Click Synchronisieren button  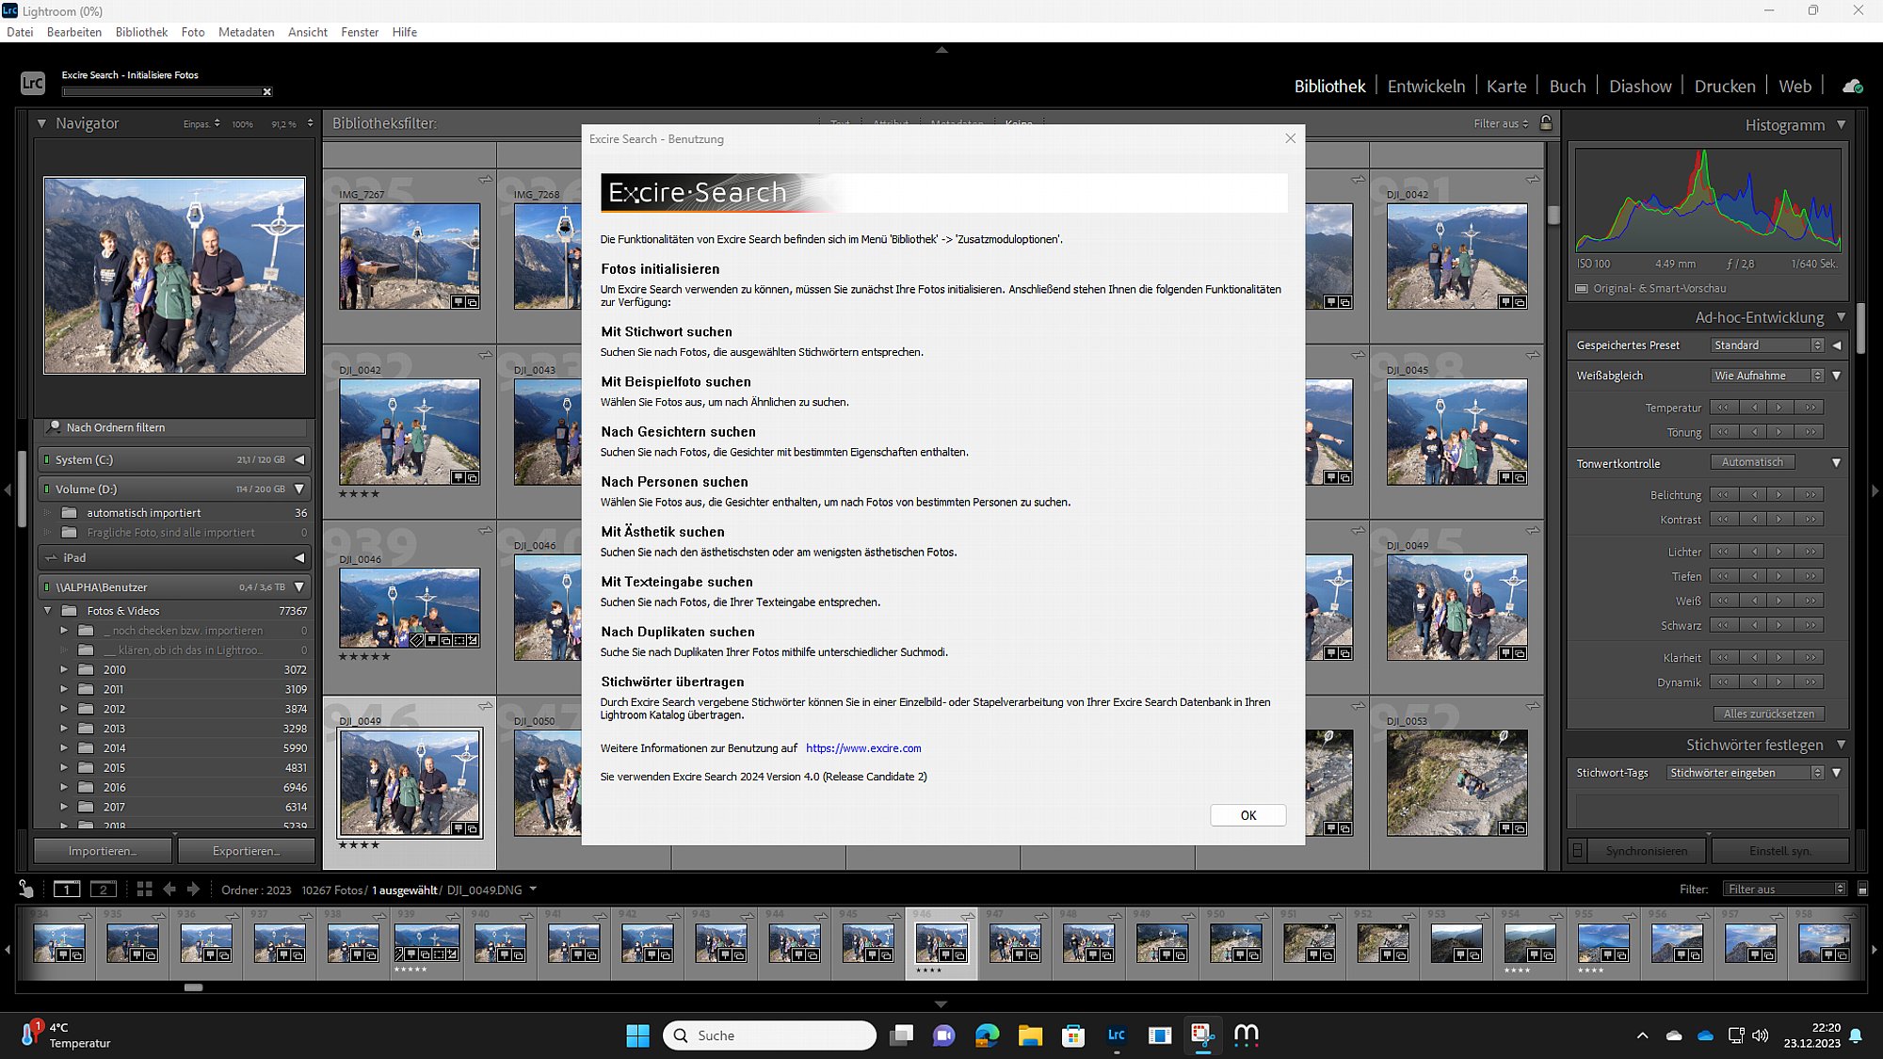pyautogui.click(x=1647, y=851)
